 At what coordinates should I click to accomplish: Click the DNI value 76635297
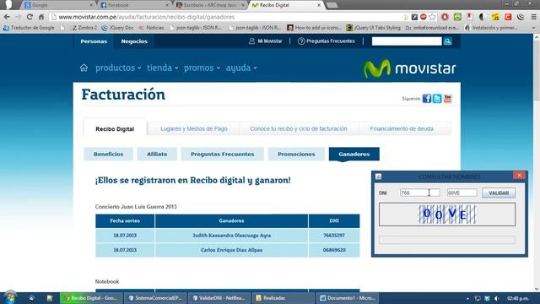pyautogui.click(x=334, y=236)
